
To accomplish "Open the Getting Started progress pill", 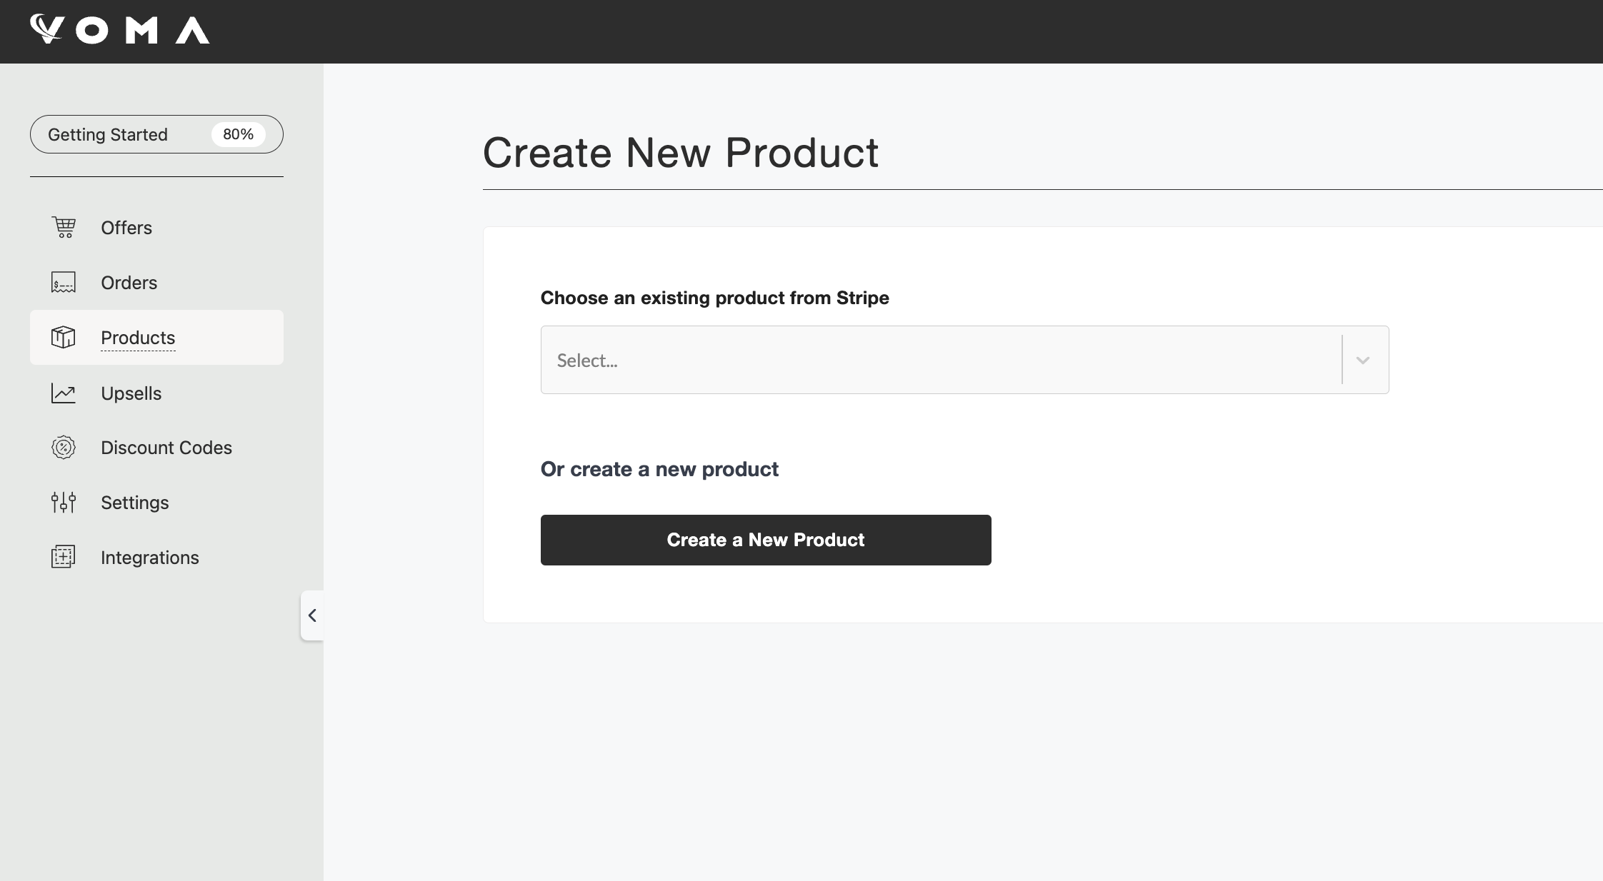I will (x=156, y=134).
